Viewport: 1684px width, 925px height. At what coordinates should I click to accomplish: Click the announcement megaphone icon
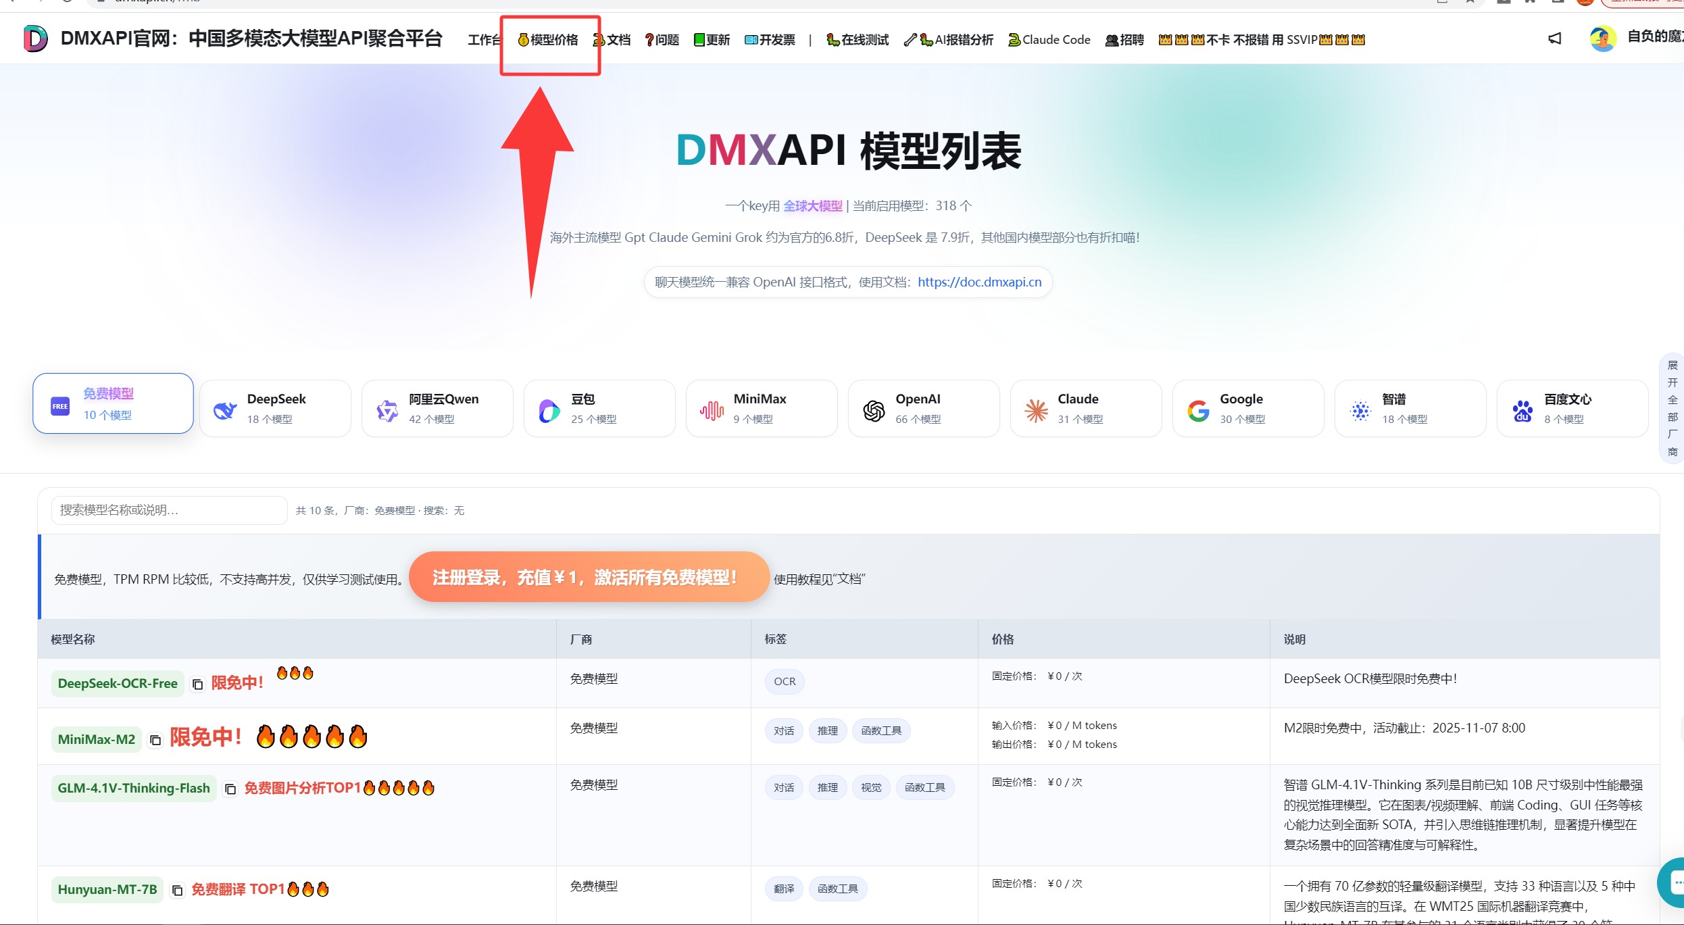tap(1554, 39)
